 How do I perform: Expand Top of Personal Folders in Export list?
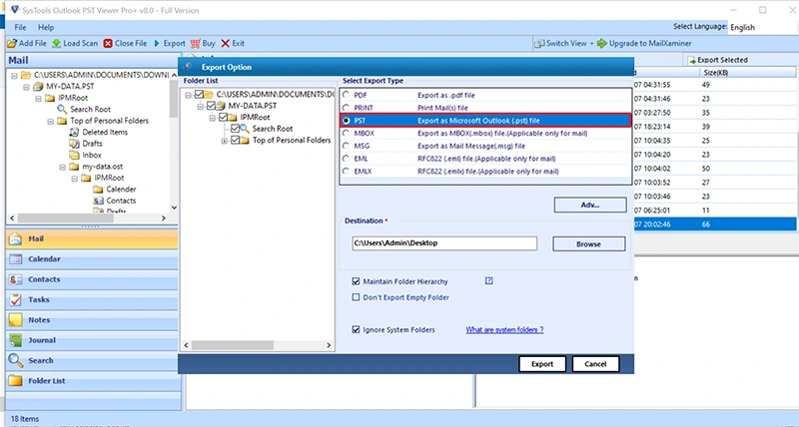[224, 141]
